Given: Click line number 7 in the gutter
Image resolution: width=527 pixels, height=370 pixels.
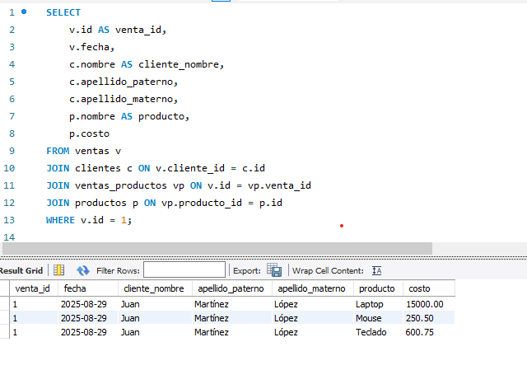Looking at the screenshot, I should pos(12,116).
